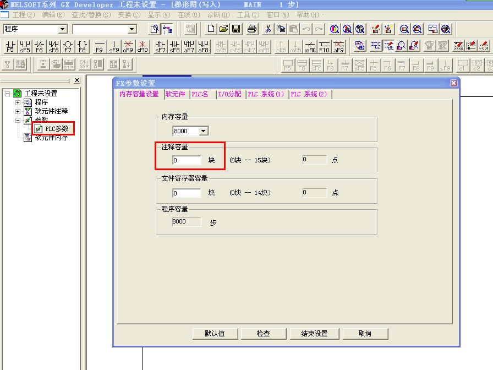Screen dimensions: 493x370
Task: Insert normally open contact F5
Action: (x=10, y=46)
